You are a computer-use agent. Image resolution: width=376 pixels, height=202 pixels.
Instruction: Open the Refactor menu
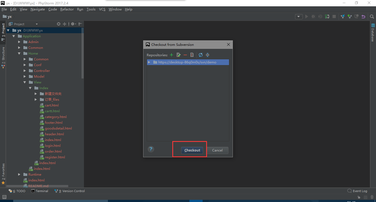click(x=67, y=9)
